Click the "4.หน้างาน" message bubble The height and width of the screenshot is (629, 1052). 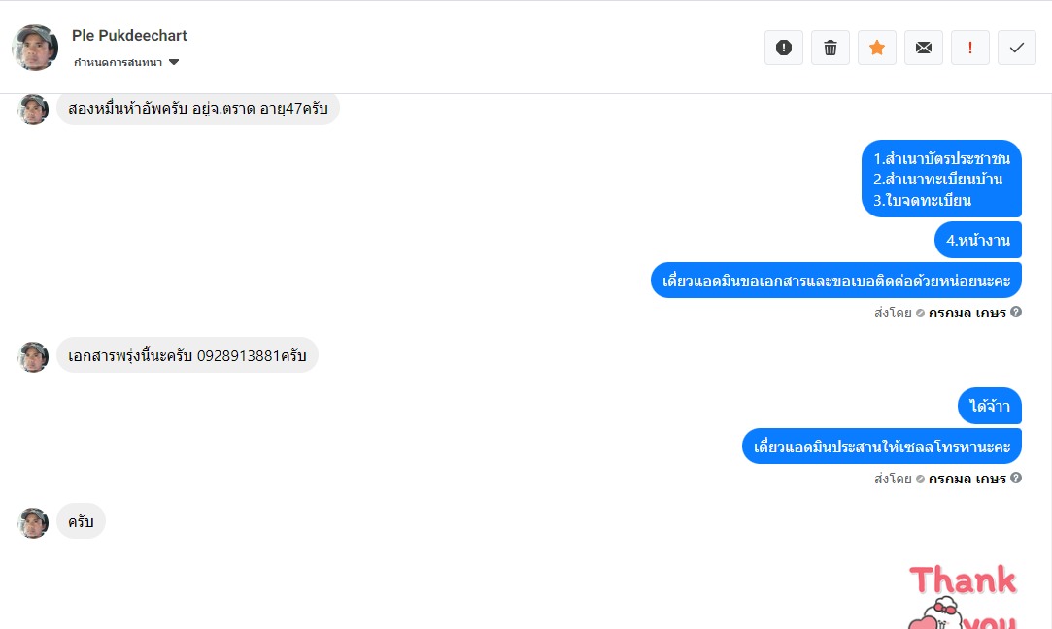click(x=977, y=240)
